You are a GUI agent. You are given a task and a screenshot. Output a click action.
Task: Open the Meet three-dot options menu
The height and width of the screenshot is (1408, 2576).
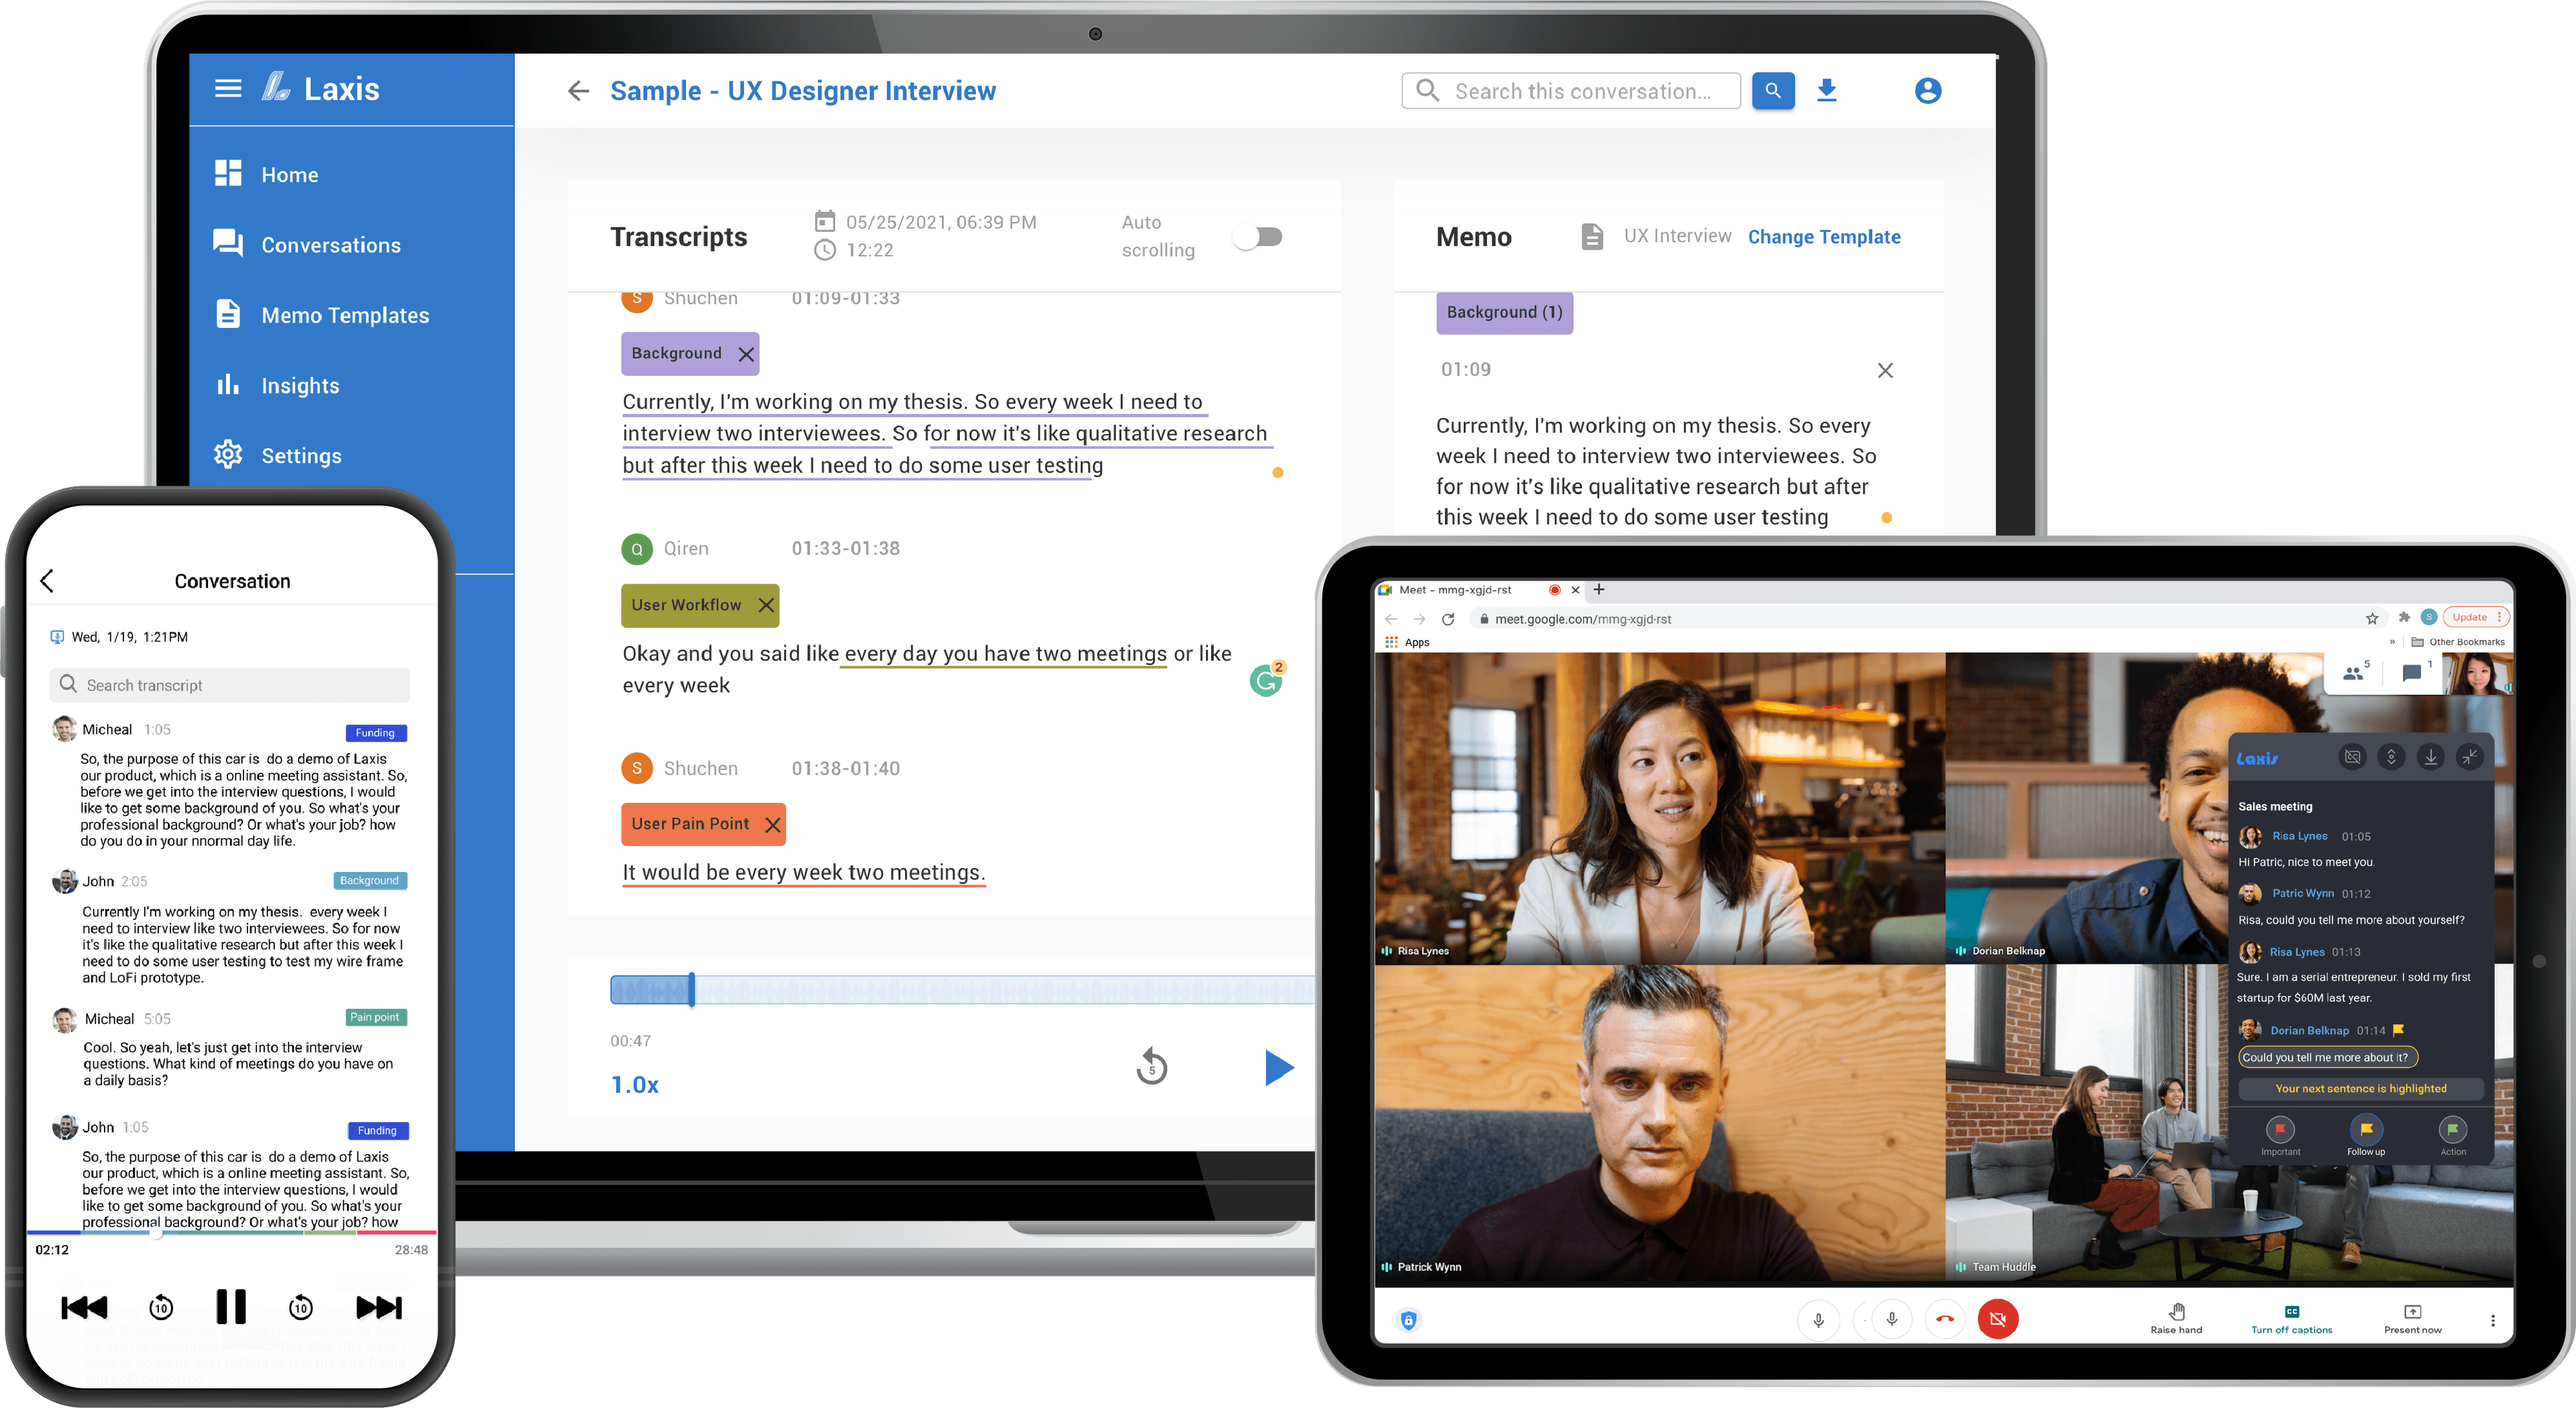click(x=2492, y=1320)
